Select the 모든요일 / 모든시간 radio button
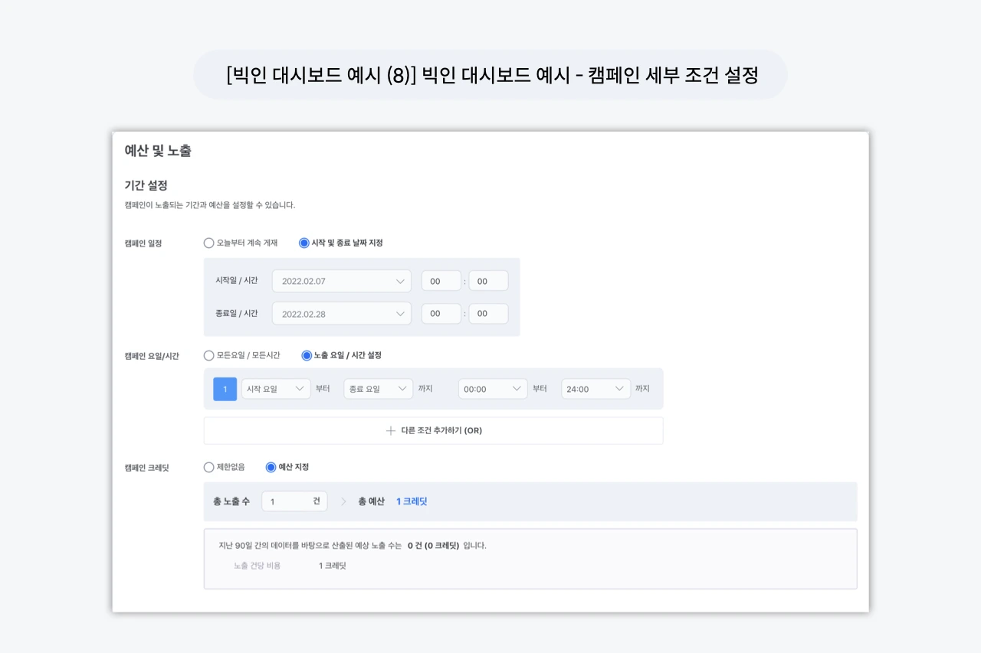Screen dimensions: 981x653 [208, 355]
